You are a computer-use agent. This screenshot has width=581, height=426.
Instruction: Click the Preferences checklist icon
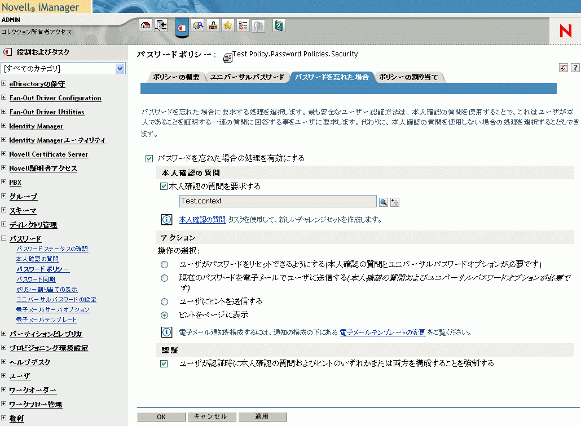pos(243,25)
